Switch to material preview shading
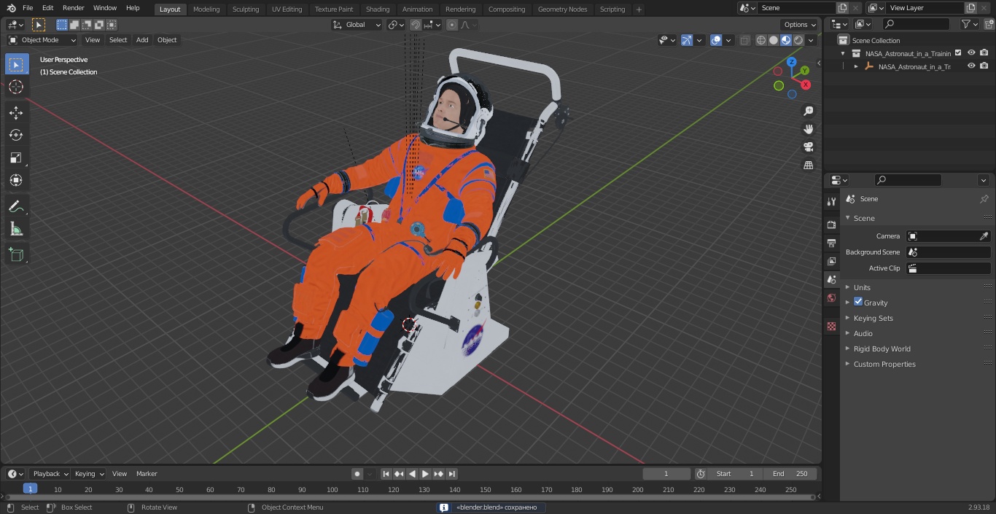 [x=786, y=40]
